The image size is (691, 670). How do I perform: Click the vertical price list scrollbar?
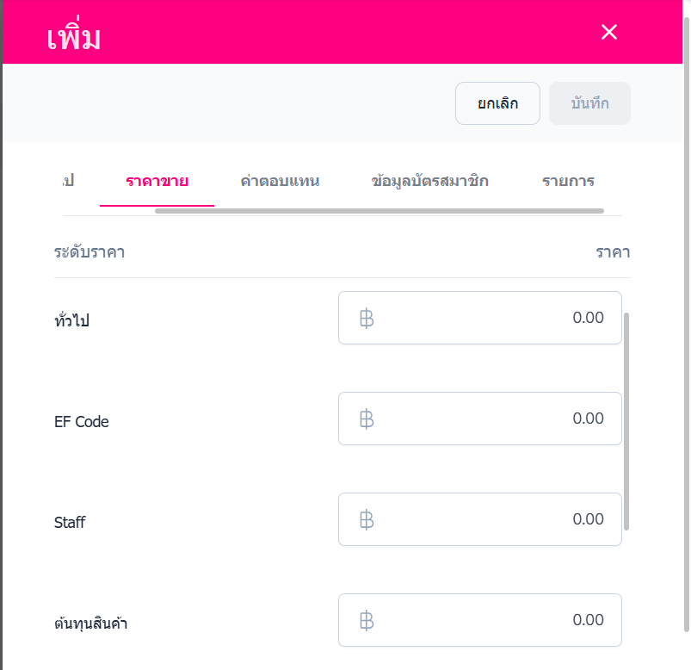coord(626,422)
